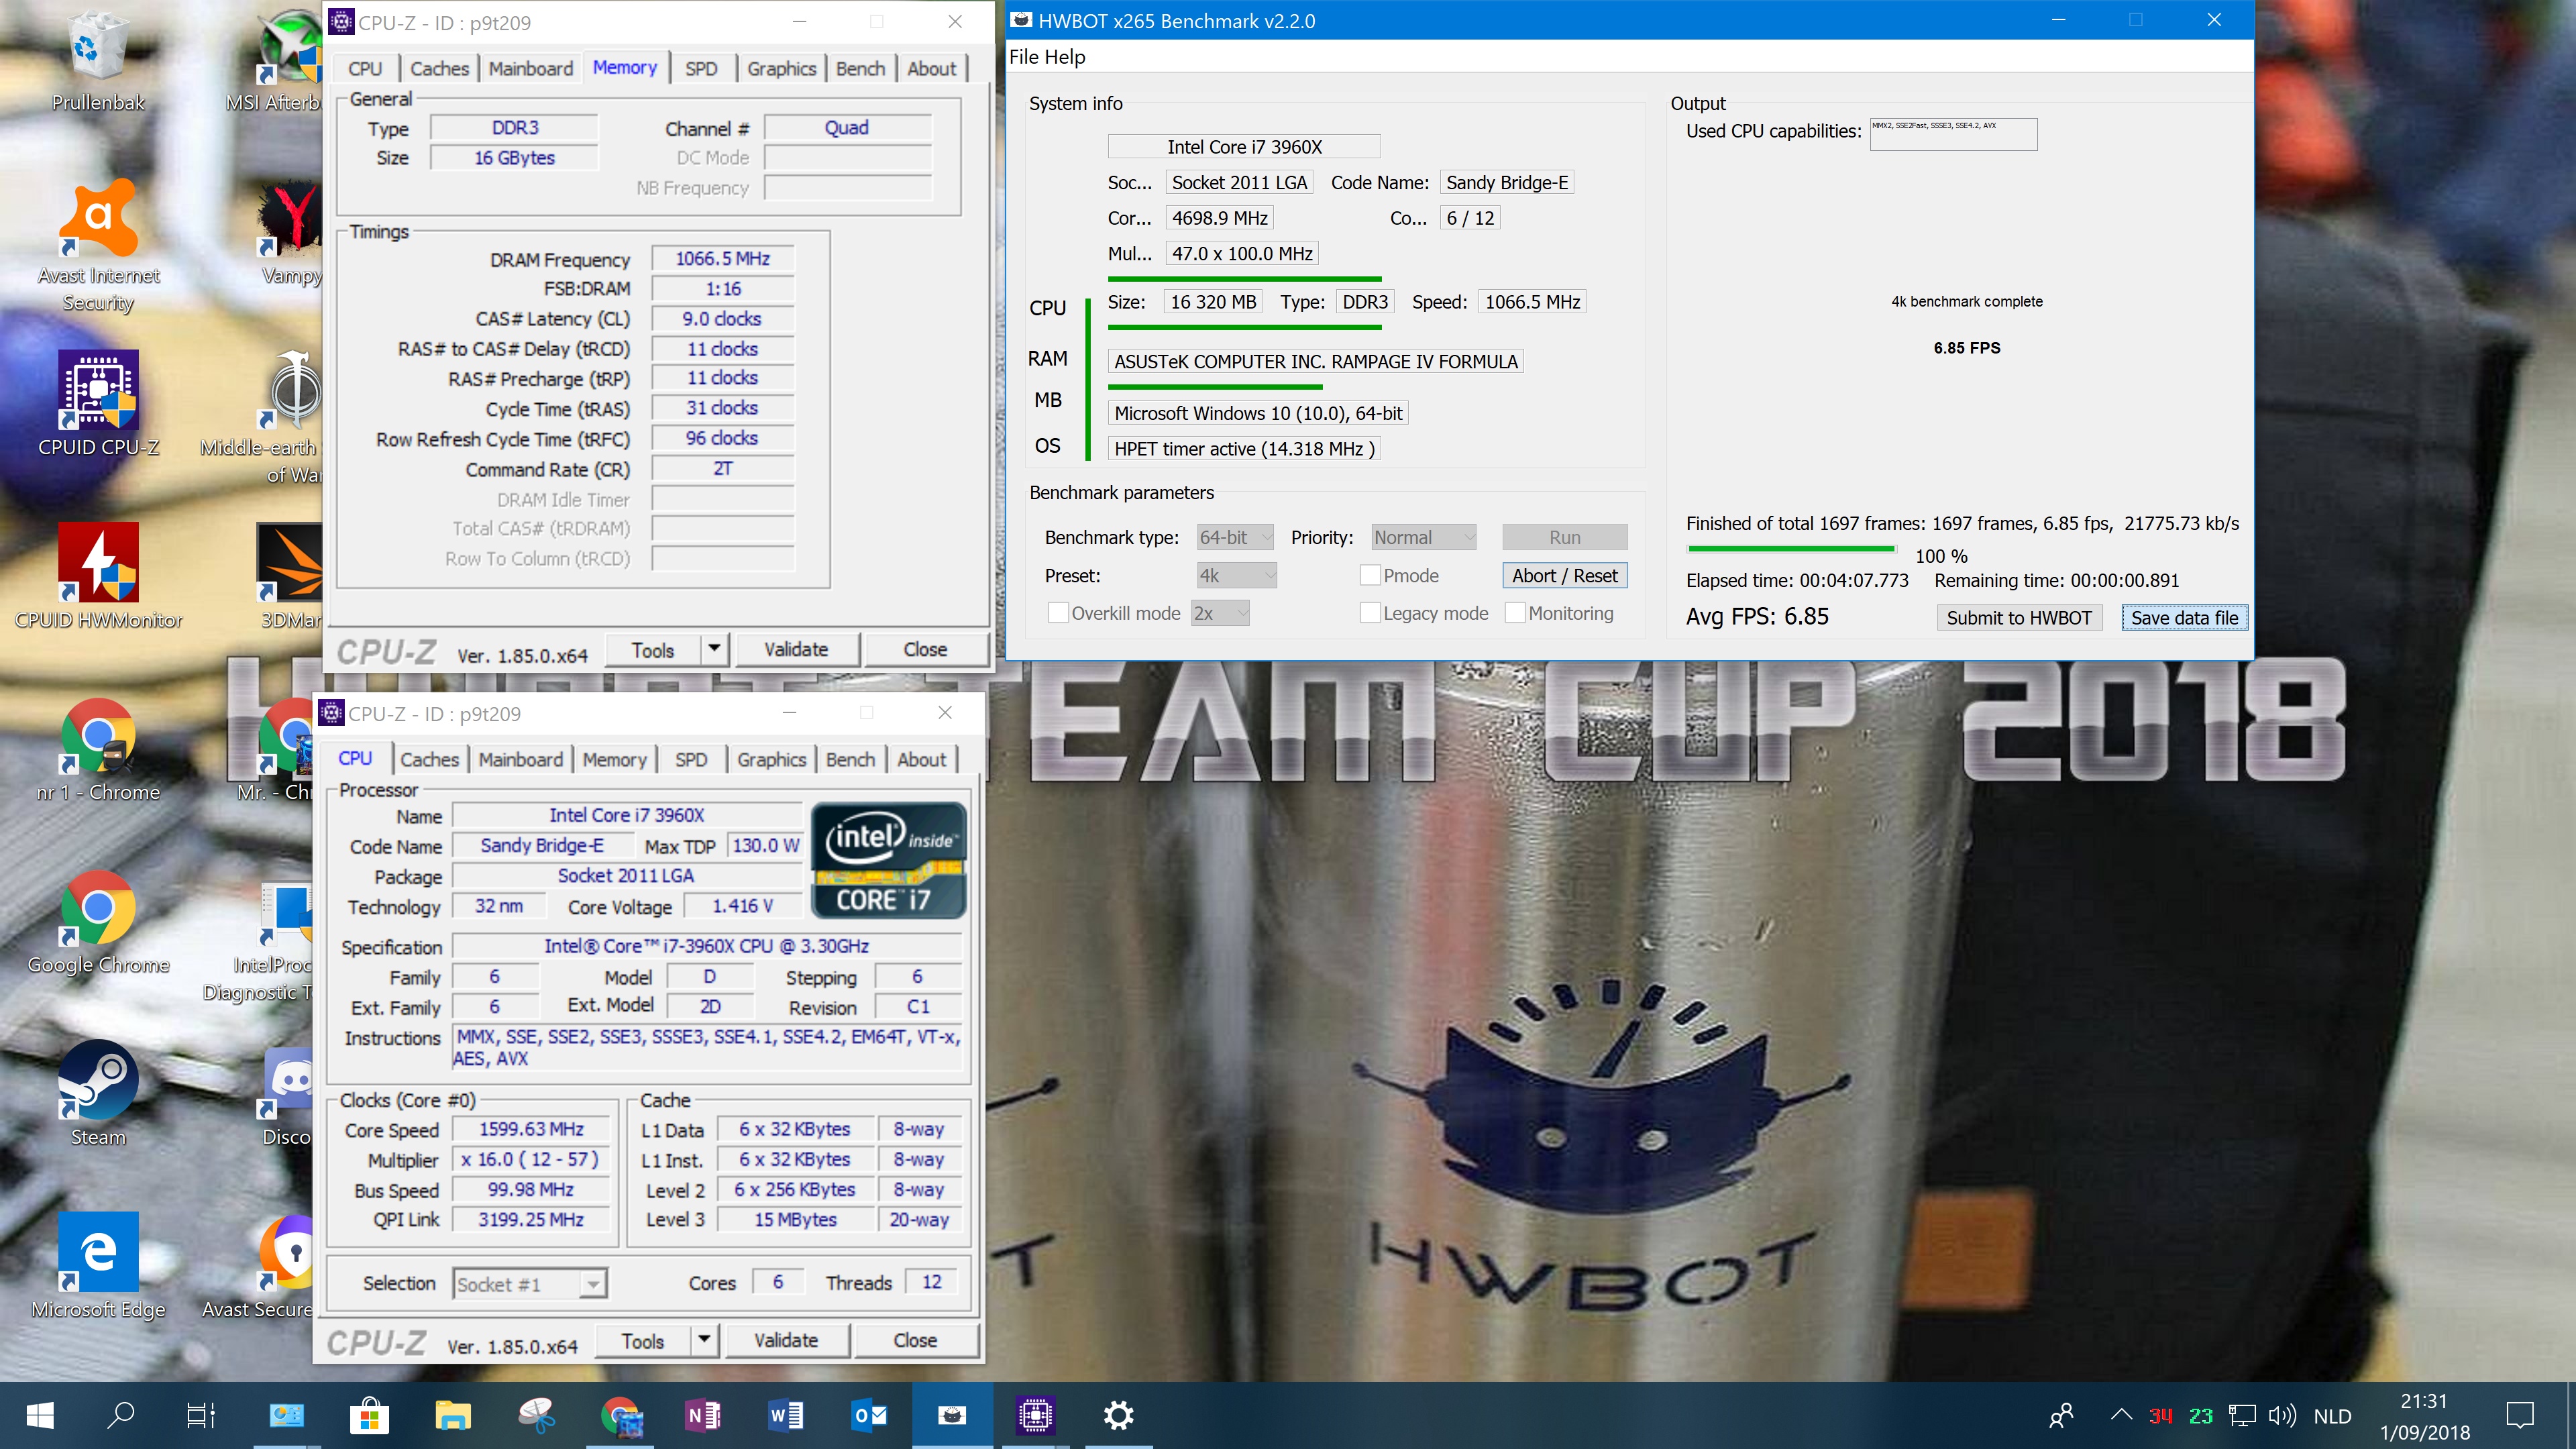Enable the Legacy mode checkbox
This screenshot has width=2576, height=1449.
click(x=1370, y=613)
